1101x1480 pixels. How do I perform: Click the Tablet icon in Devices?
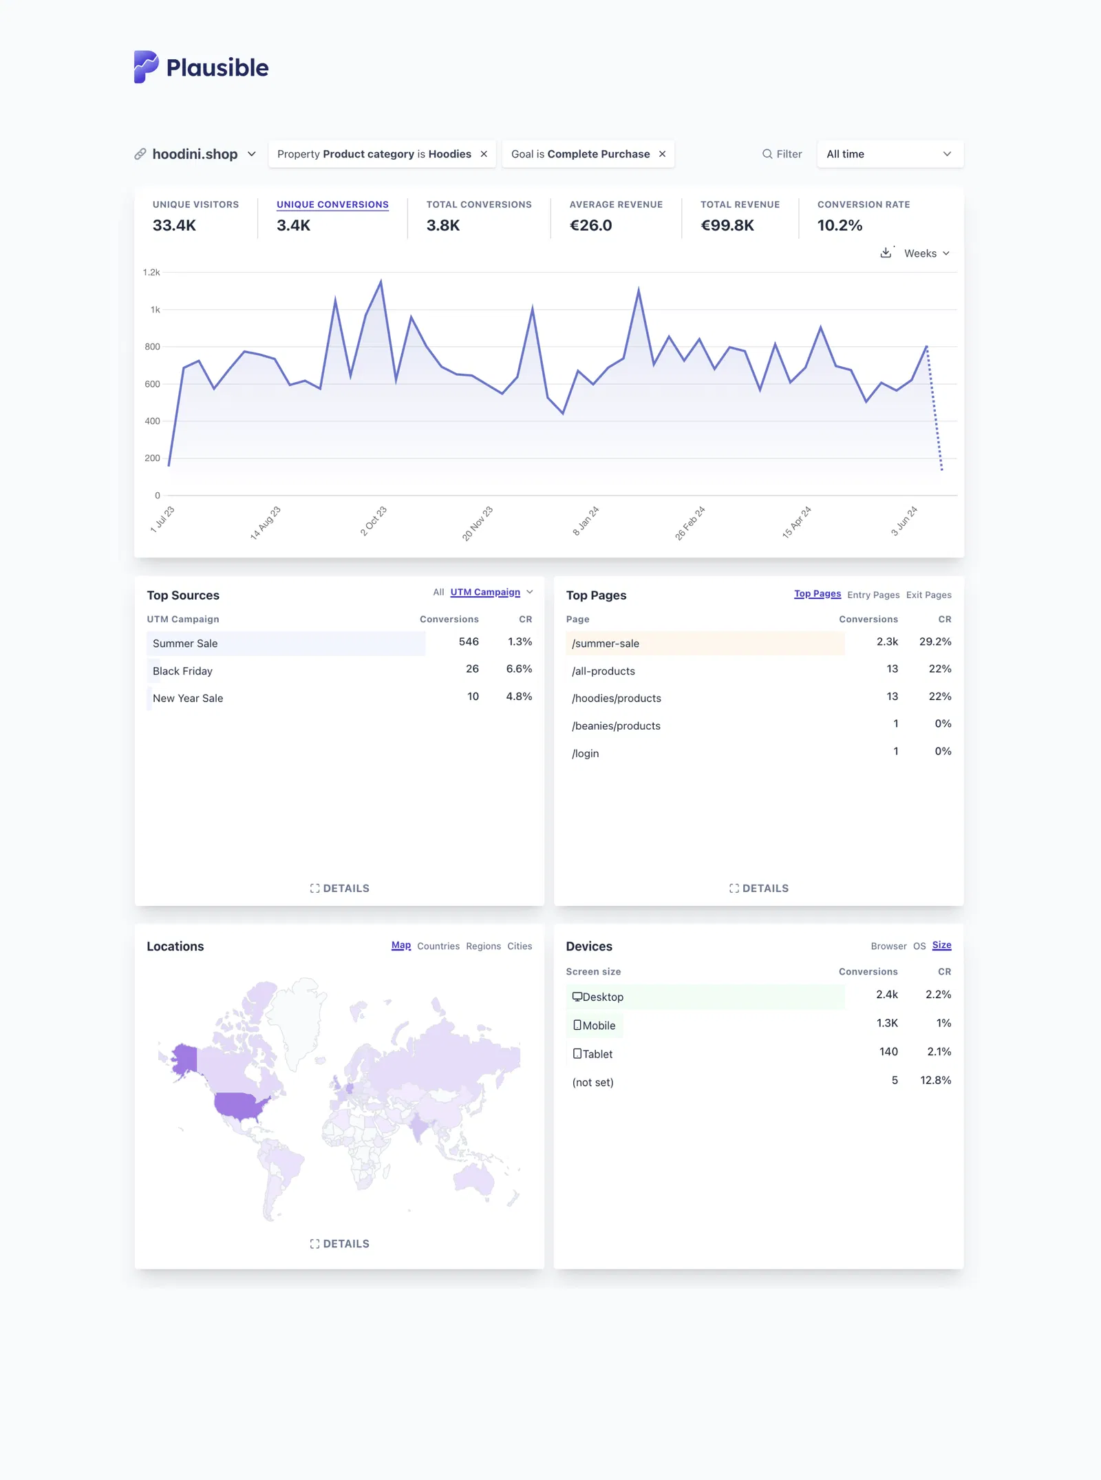pos(577,1053)
